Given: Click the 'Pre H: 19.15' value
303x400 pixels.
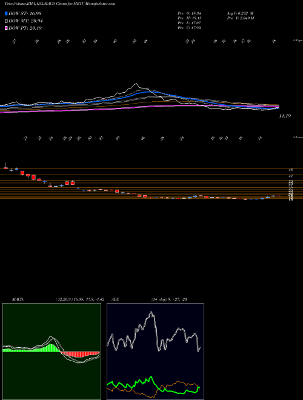Looking at the screenshot, I should pos(189,18).
